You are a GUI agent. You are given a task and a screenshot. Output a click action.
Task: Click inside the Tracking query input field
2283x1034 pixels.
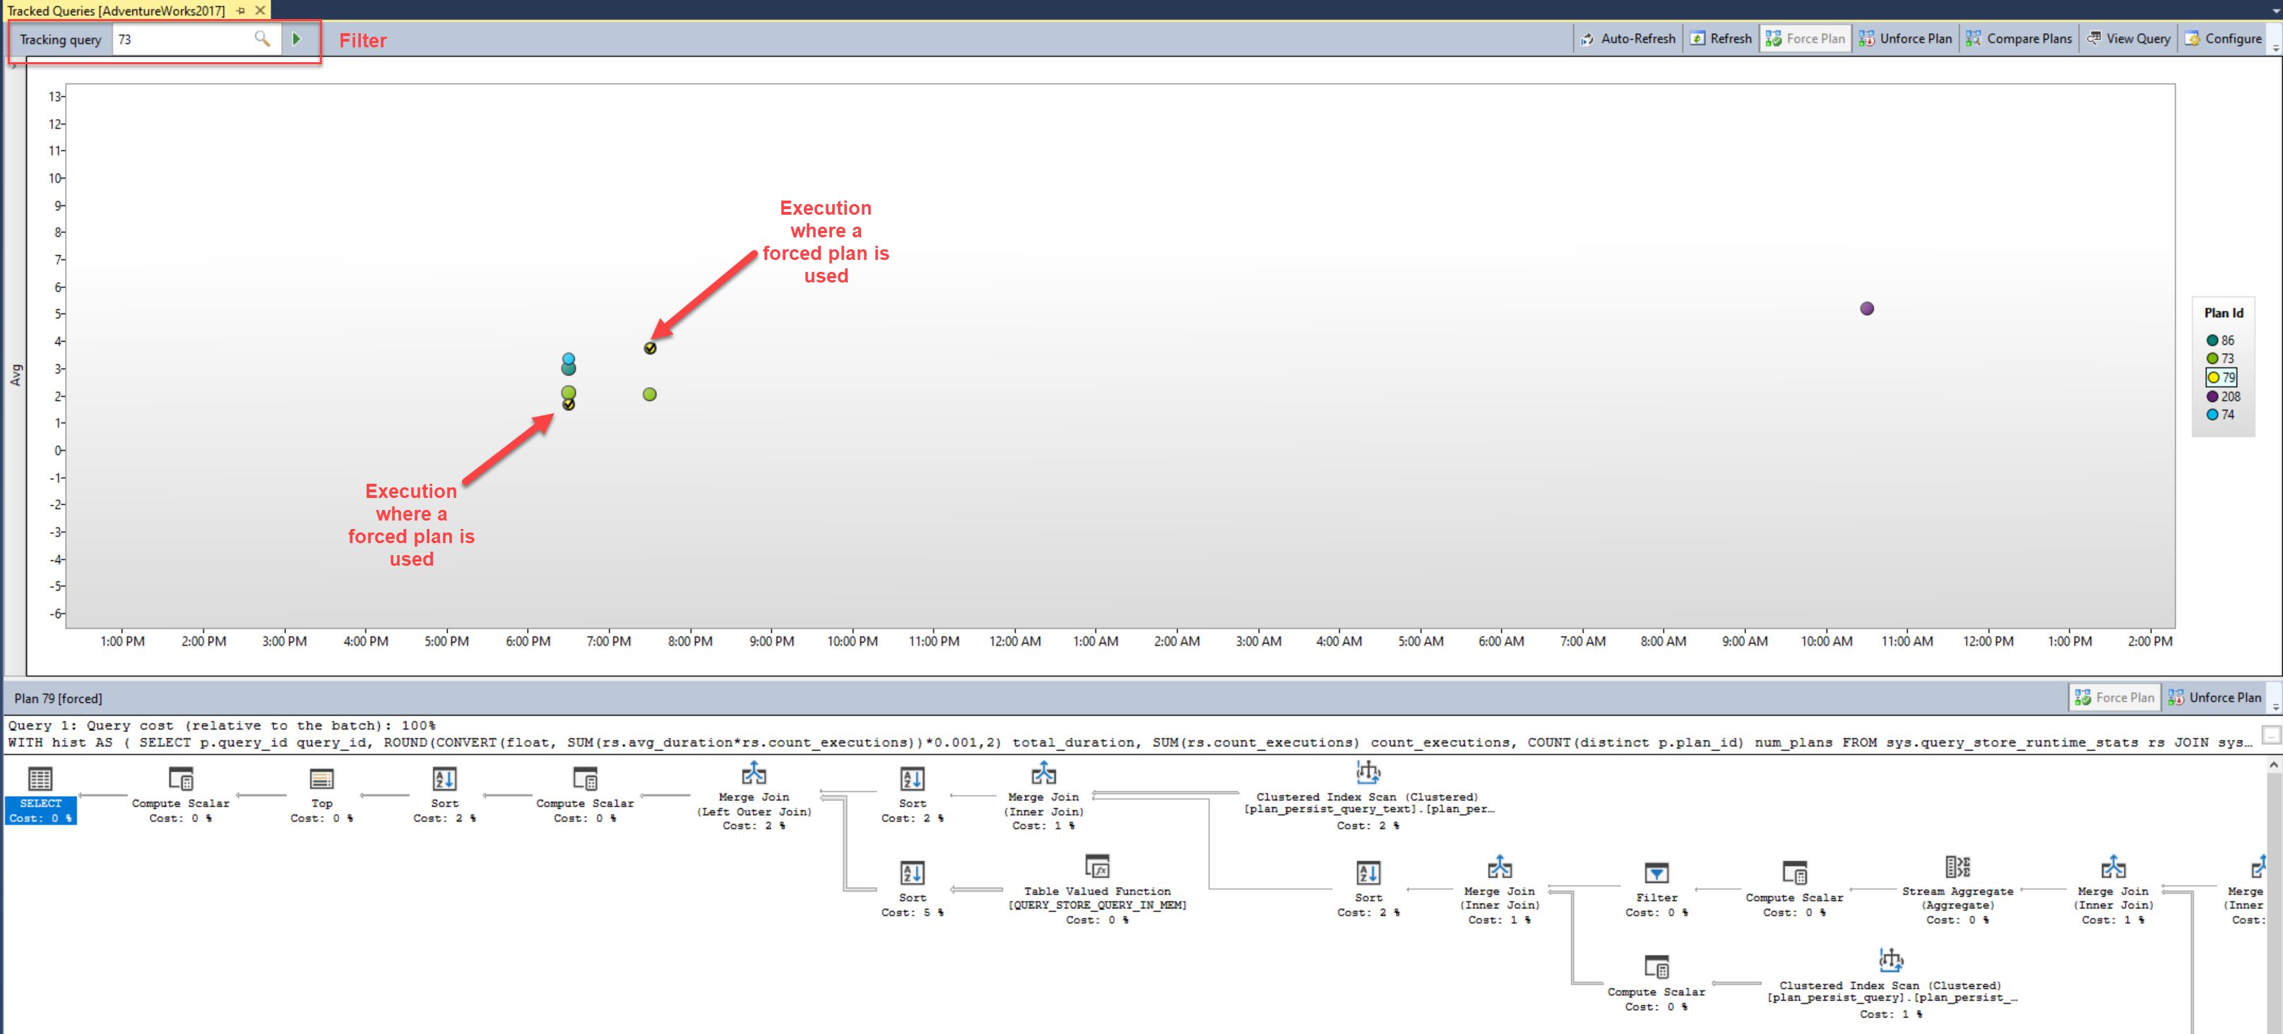coord(177,39)
